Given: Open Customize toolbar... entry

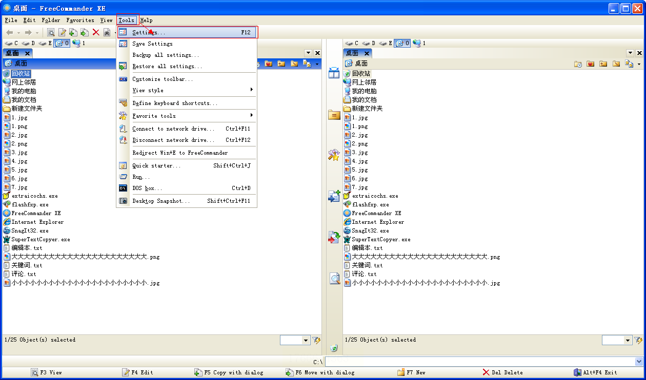Looking at the screenshot, I should point(187,79).
